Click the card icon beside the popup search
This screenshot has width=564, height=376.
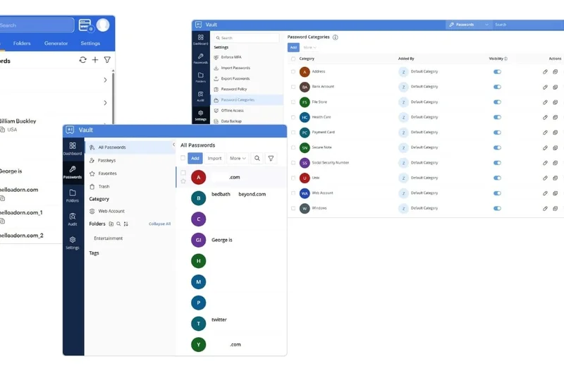(85, 25)
